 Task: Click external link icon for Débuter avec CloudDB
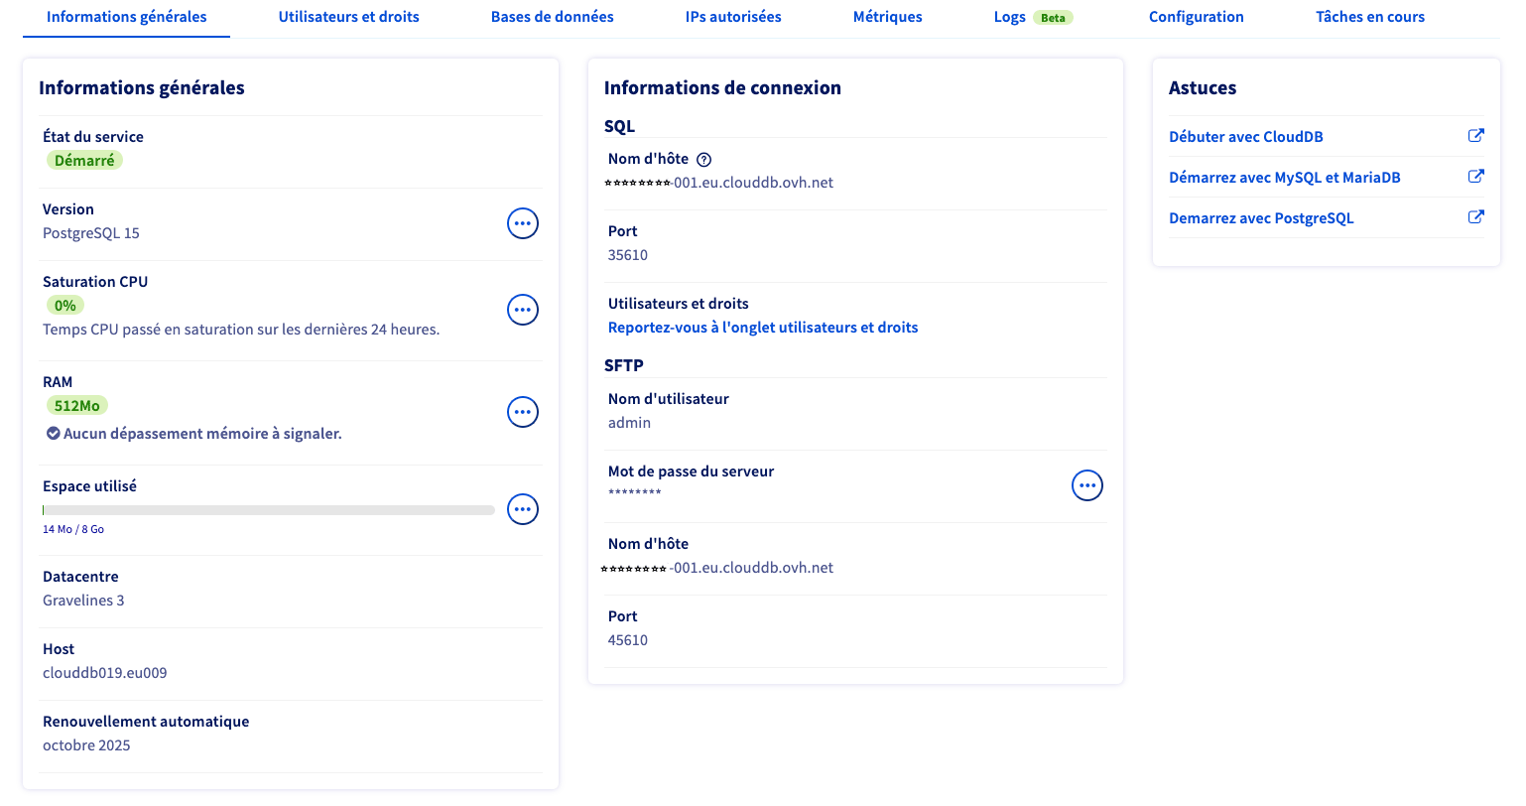click(1475, 136)
